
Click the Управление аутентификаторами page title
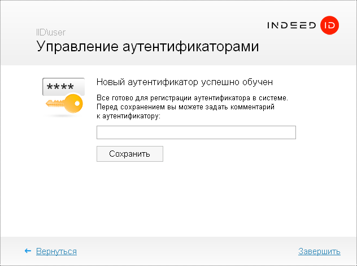tap(148, 47)
